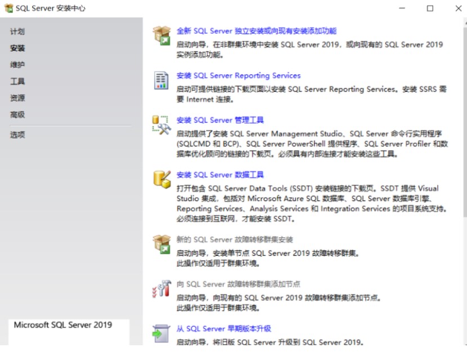Click description text 启动向导，在非群集环境中安装
The width and height of the screenshot is (467, 352).
click(310, 50)
